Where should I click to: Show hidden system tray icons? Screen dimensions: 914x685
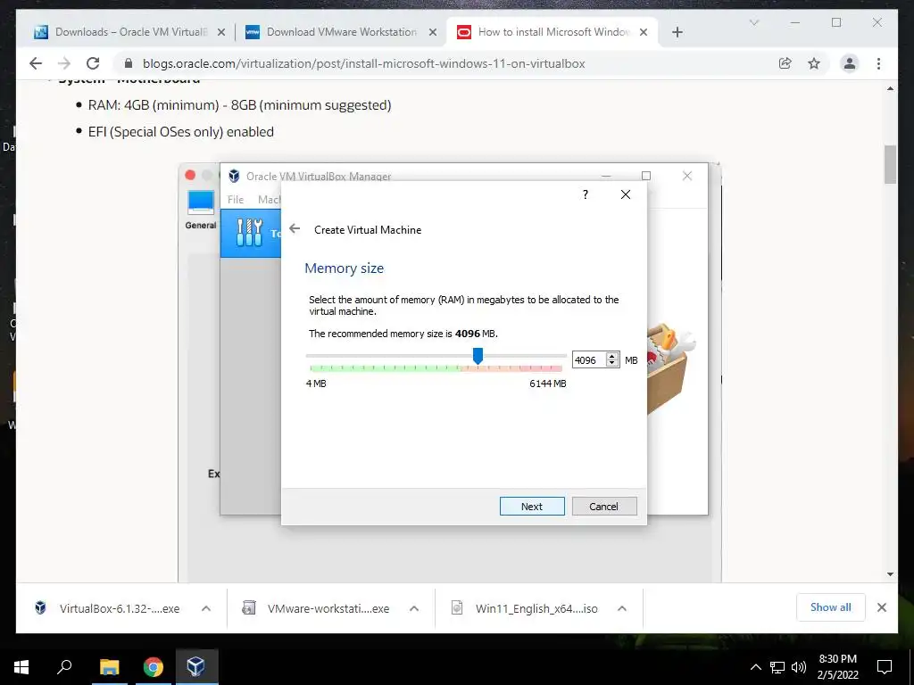coord(755,667)
